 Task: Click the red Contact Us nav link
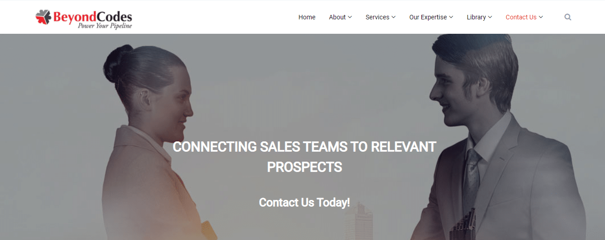[521, 17]
